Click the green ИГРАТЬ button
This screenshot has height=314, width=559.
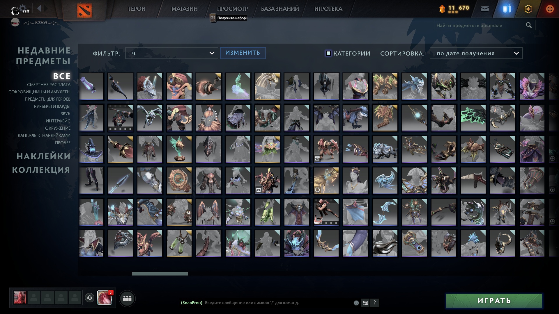(494, 301)
